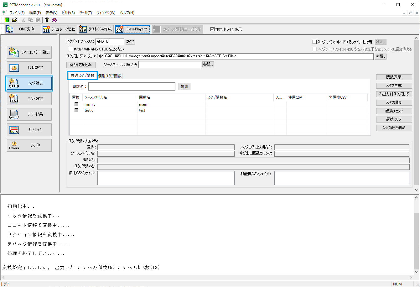The image size is (420, 287).
Task: Toggle 置換 checkbox for test.c row
Action: pos(76,110)
